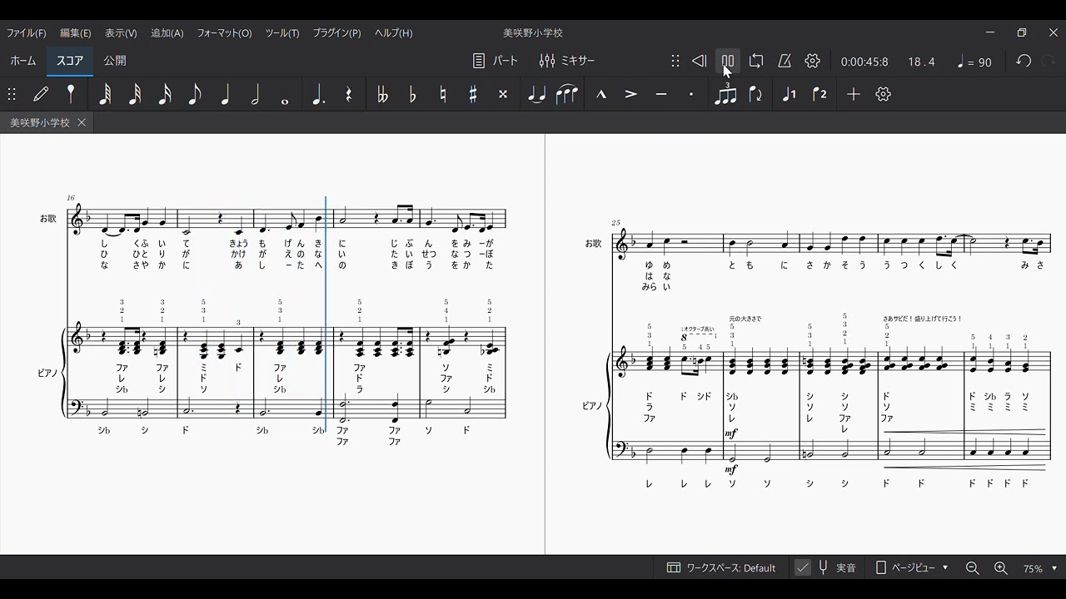Image resolution: width=1066 pixels, height=599 pixels.
Task: Add staccato articulation
Action: (690, 94)
